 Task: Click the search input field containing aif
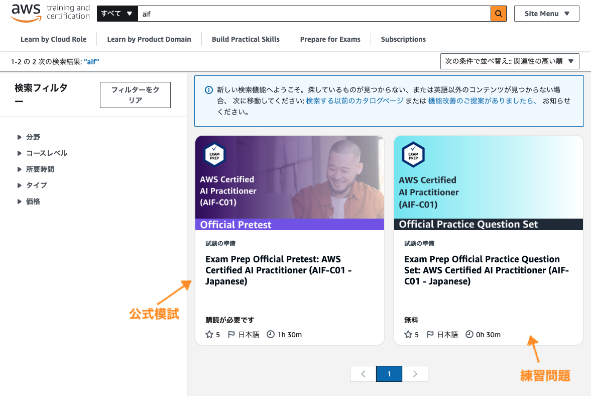314,14
